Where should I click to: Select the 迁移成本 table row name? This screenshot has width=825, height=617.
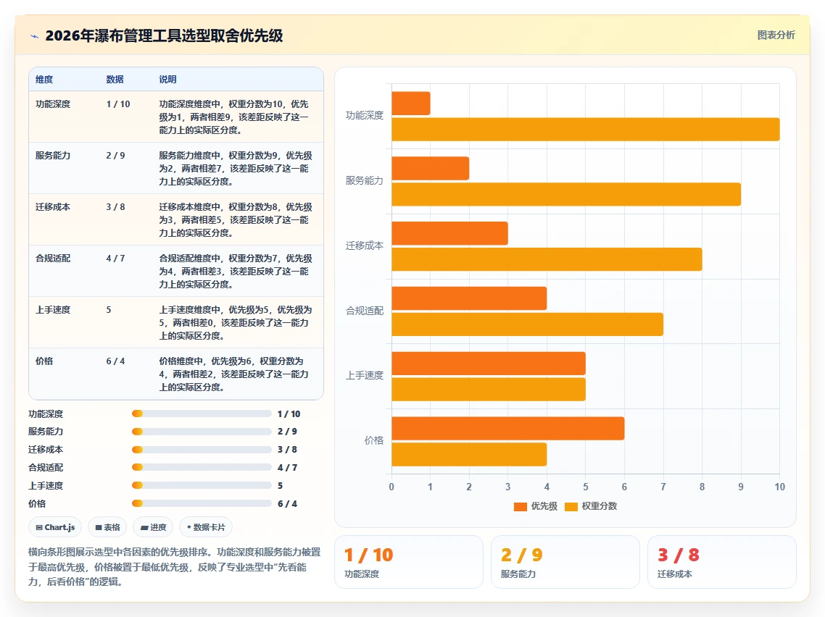[x=53, y=207]
